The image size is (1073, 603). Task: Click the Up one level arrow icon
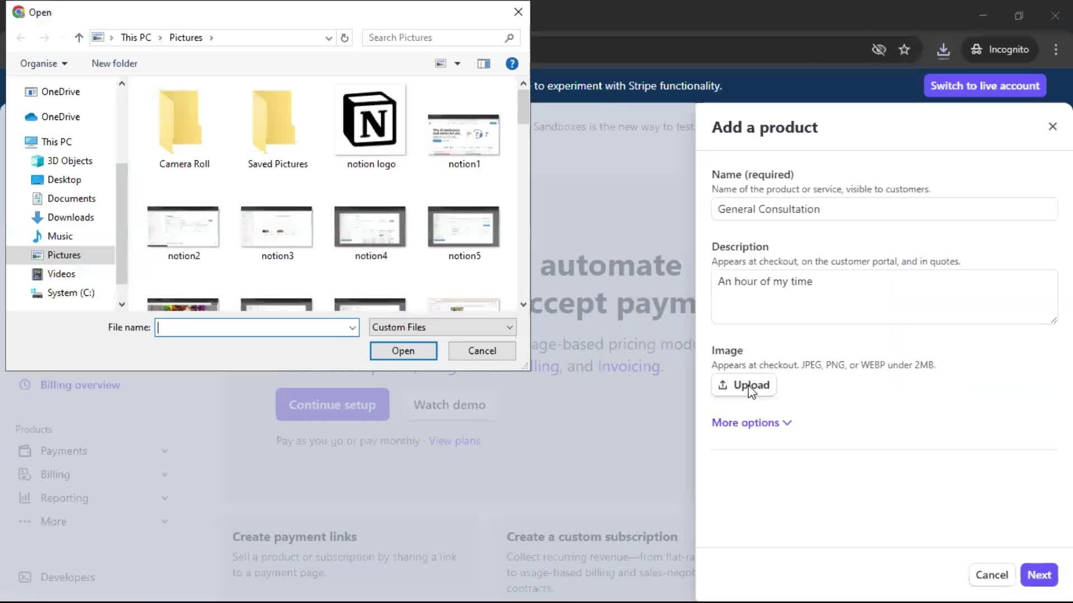click(x=79, y=38)
